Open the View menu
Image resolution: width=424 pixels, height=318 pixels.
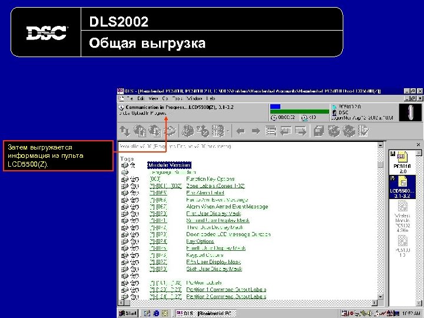click(153, 98)
